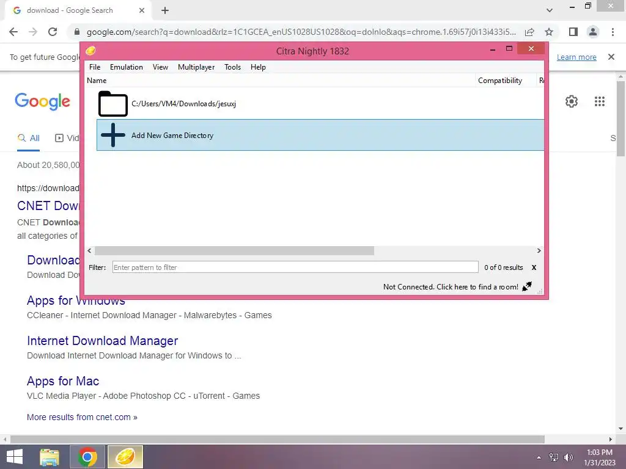Select the All search tab
626x469 pixels.
coord(28,138)
